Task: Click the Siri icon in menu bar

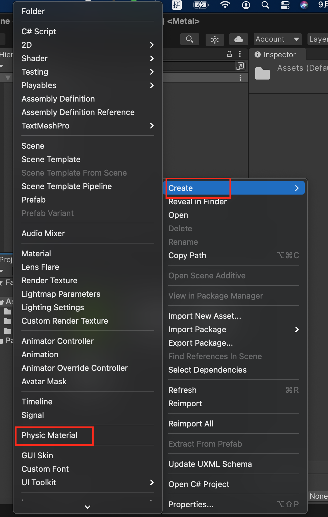Action: [304, 5]
